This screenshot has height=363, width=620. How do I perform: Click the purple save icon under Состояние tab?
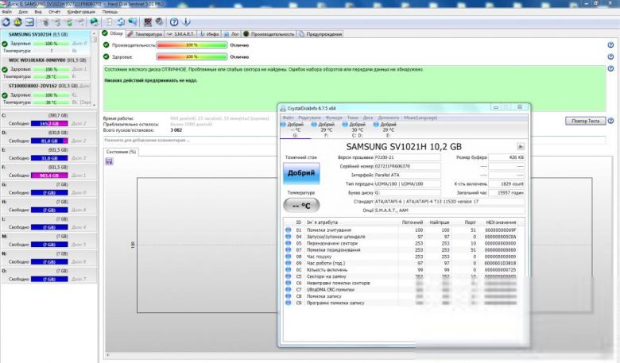(110, 161)
